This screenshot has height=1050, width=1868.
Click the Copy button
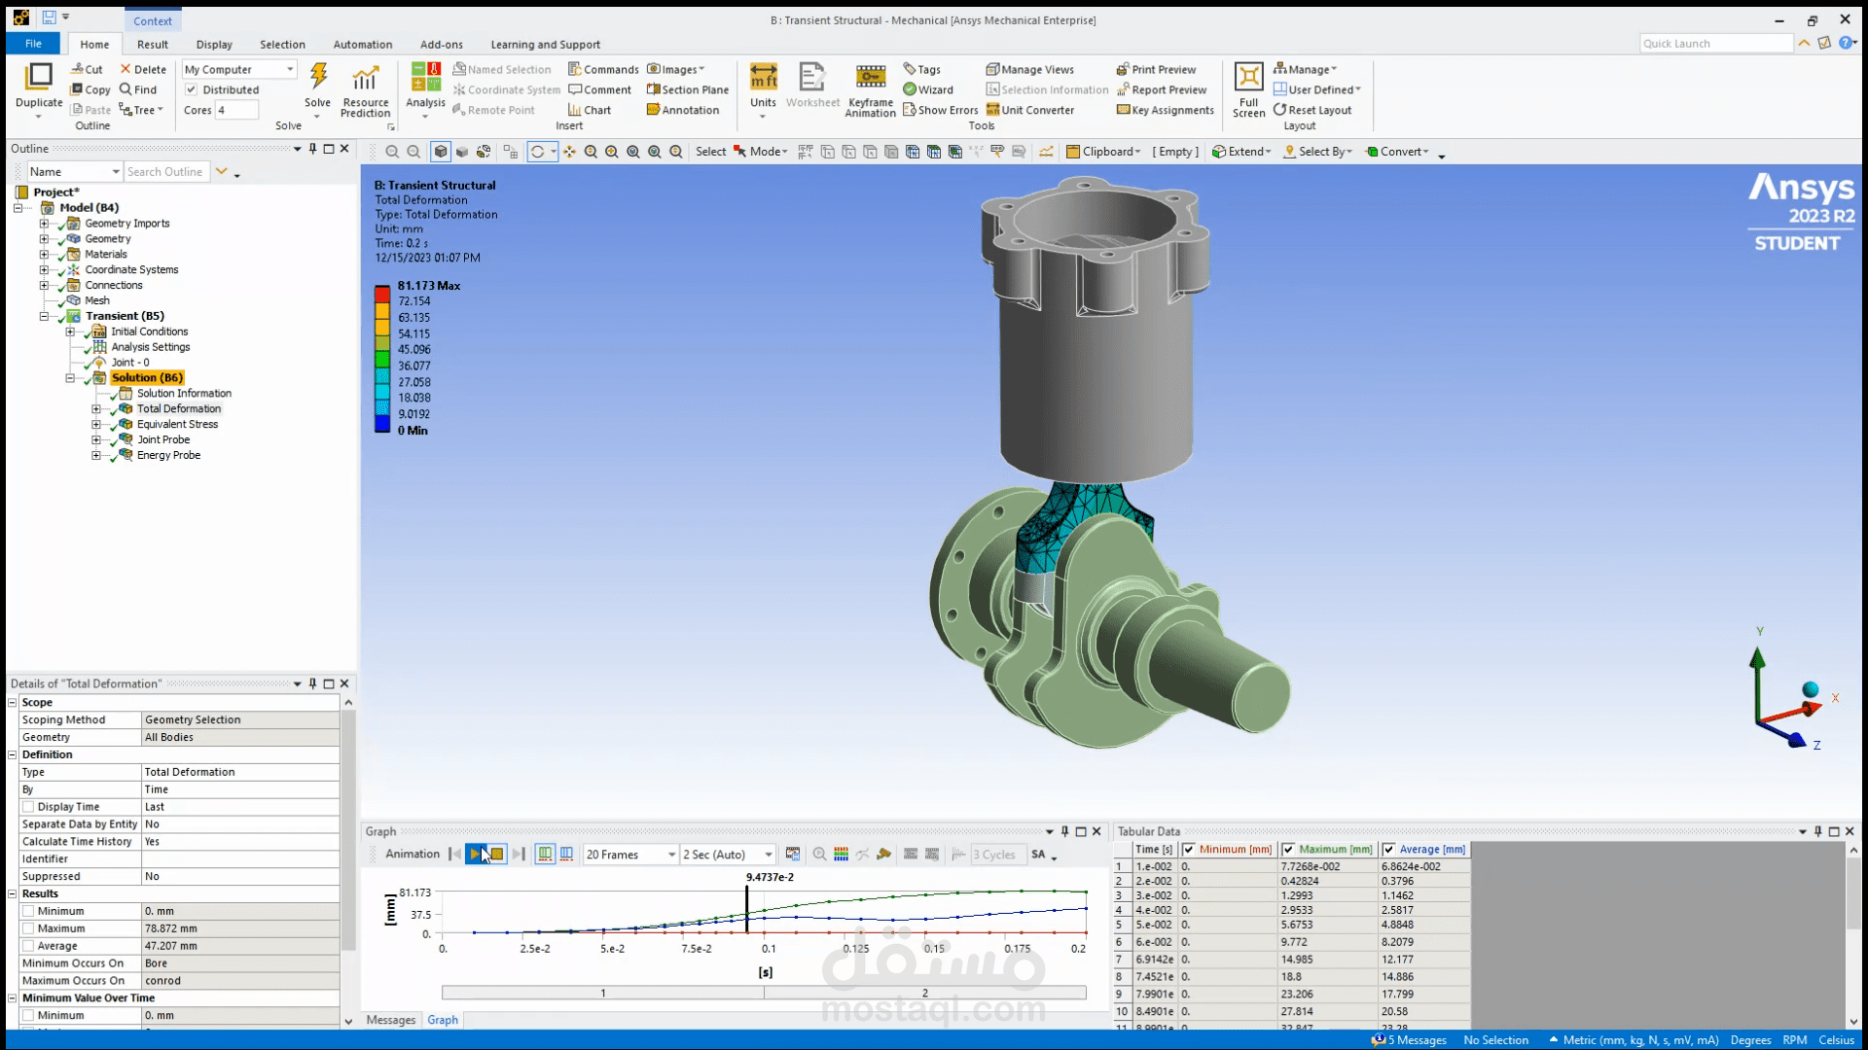[x=90, y=89]
